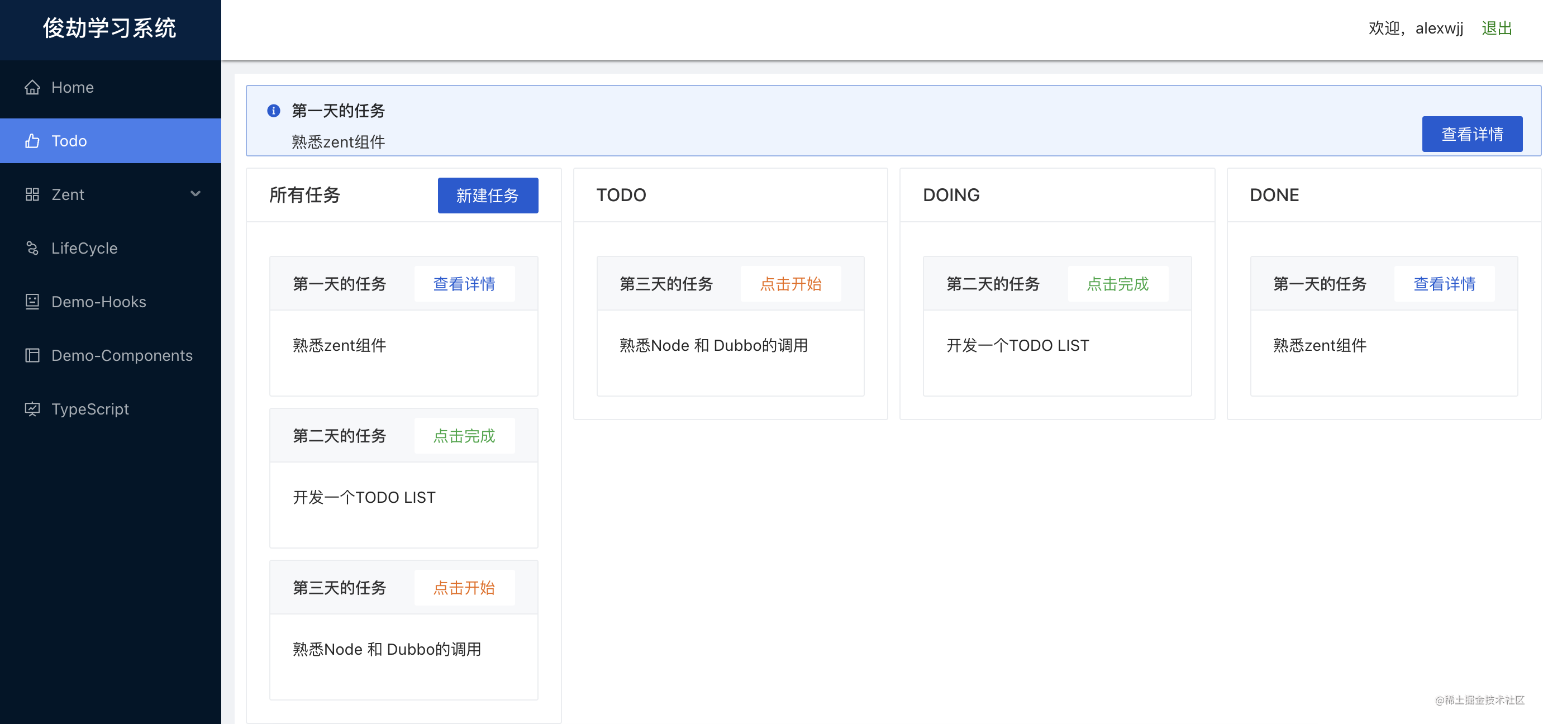Open the TypeScript menu item
This screenshot has width=1543, height=724.
pos(91,409)
